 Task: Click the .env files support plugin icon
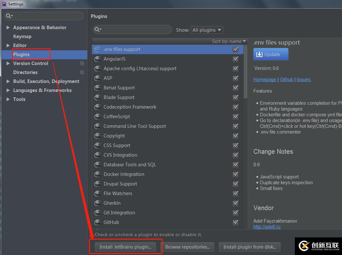coord(97,49)
